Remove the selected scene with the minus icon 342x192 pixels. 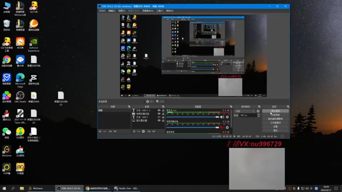[105, 131]
